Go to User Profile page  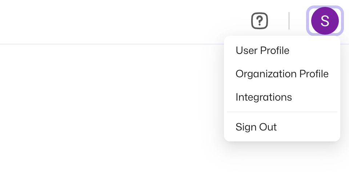pos(262,50)
